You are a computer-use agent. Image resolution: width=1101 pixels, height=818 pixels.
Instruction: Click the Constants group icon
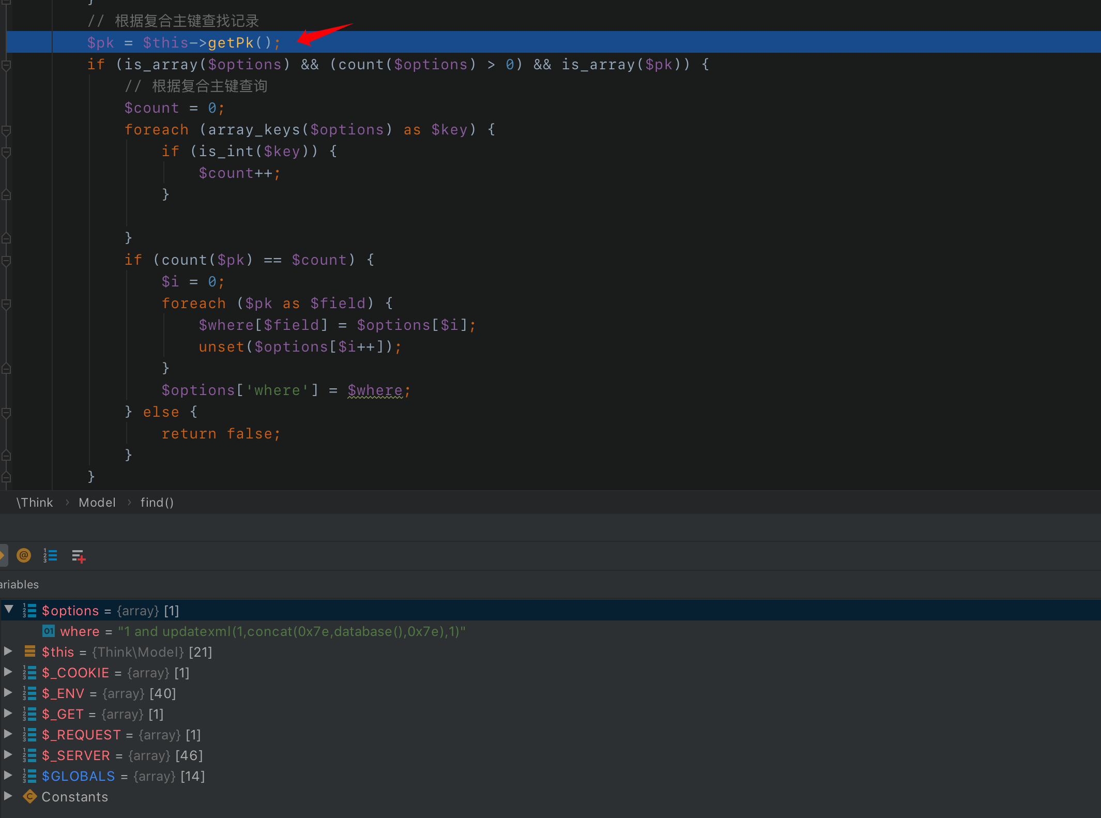[x=29, y=797]
